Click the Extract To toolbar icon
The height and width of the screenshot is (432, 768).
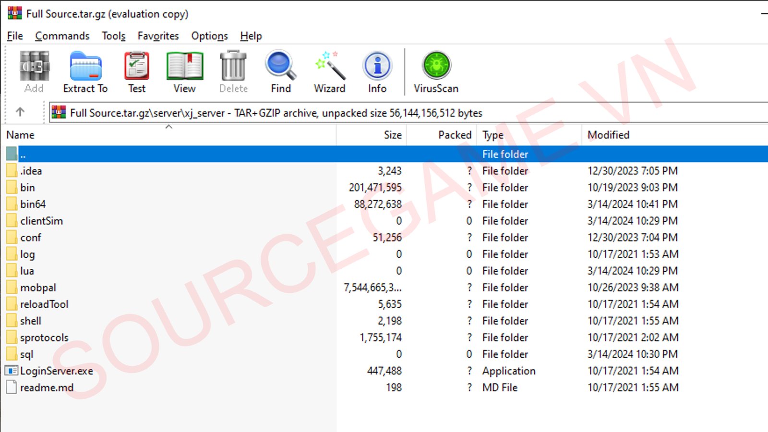pos(85,72)
